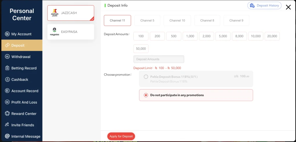Pick the 50,000 deposit amount

pos(141,48)
